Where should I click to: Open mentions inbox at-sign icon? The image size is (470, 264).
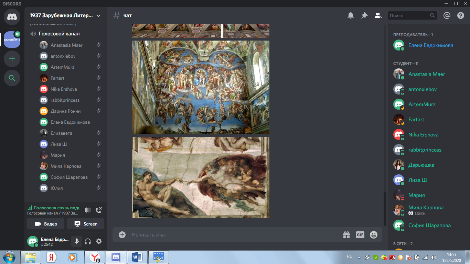(447, 15)
